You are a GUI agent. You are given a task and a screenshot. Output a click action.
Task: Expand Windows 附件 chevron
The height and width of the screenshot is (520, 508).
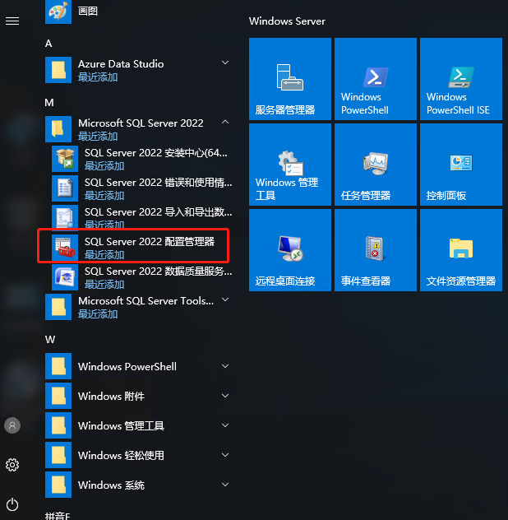225,396
